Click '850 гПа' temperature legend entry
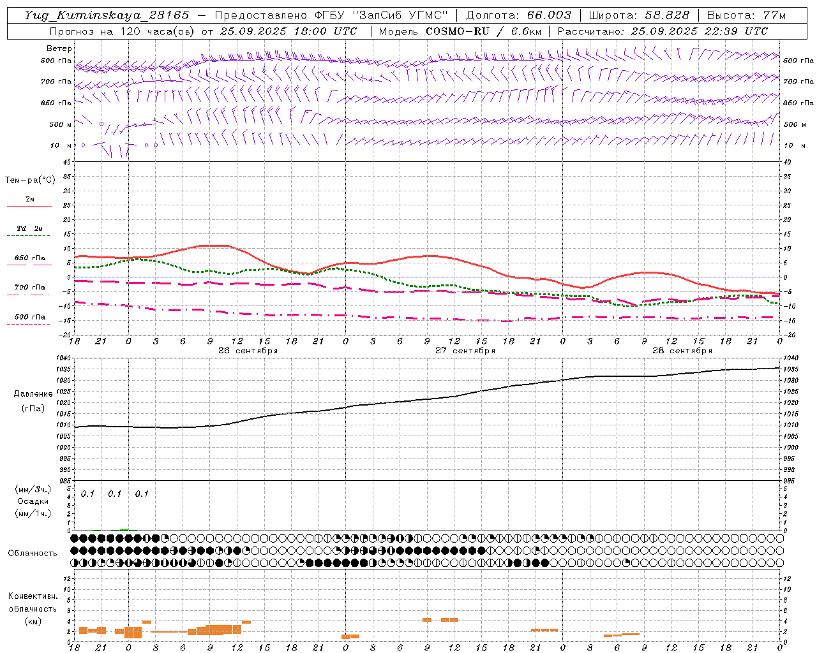817x653 pixels. click(30, 258)
